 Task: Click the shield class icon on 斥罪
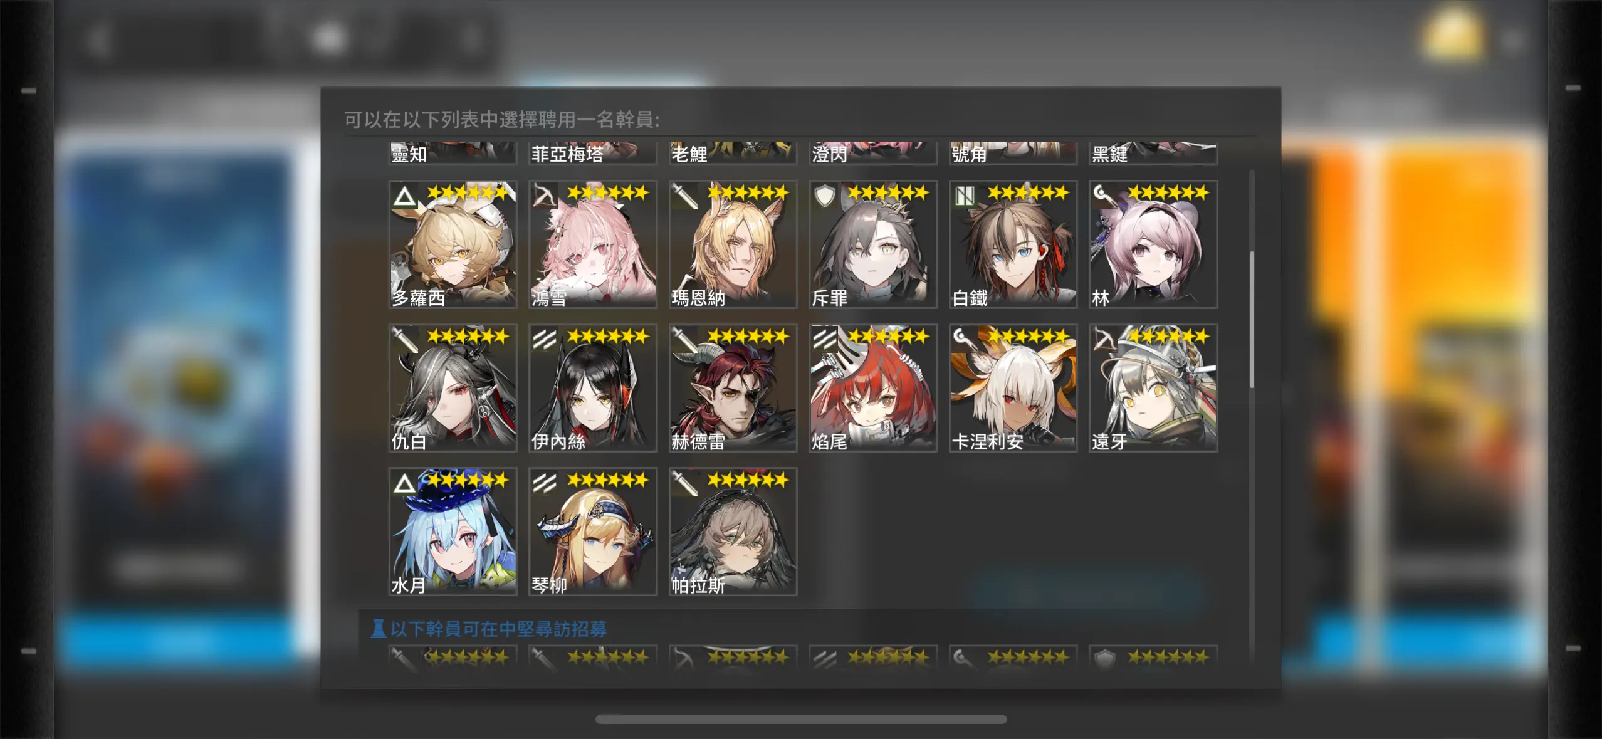click(825, 197)
